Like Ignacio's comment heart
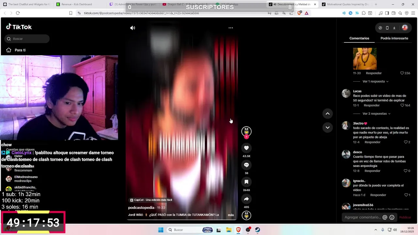 click(406, 195)
